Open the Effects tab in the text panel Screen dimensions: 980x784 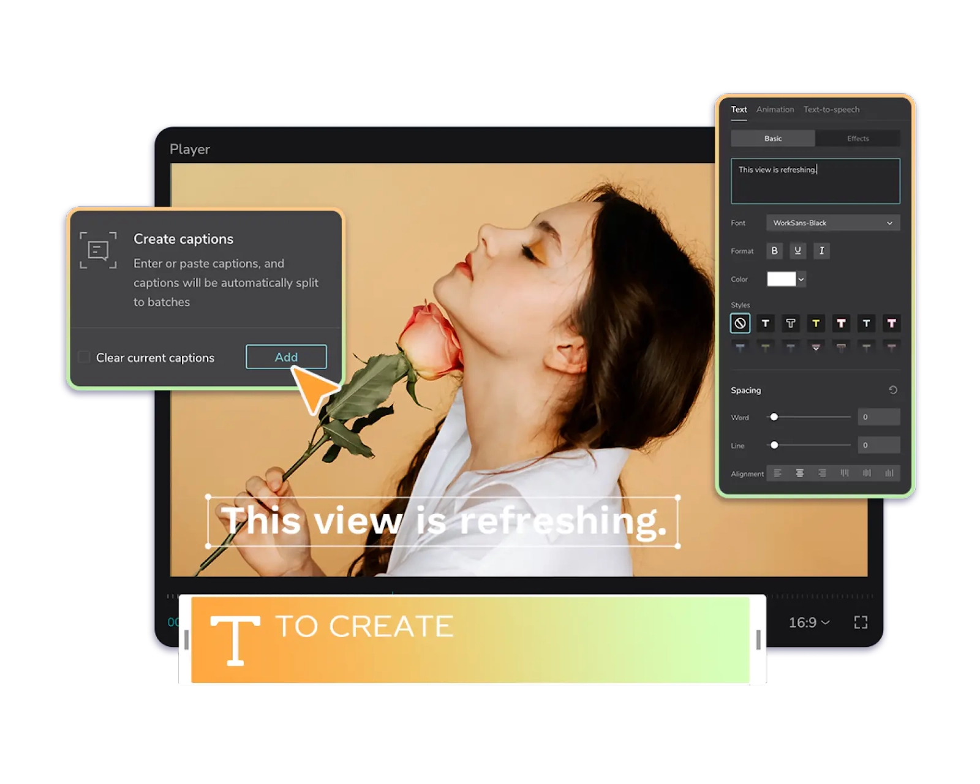click(x=858, y=138)
